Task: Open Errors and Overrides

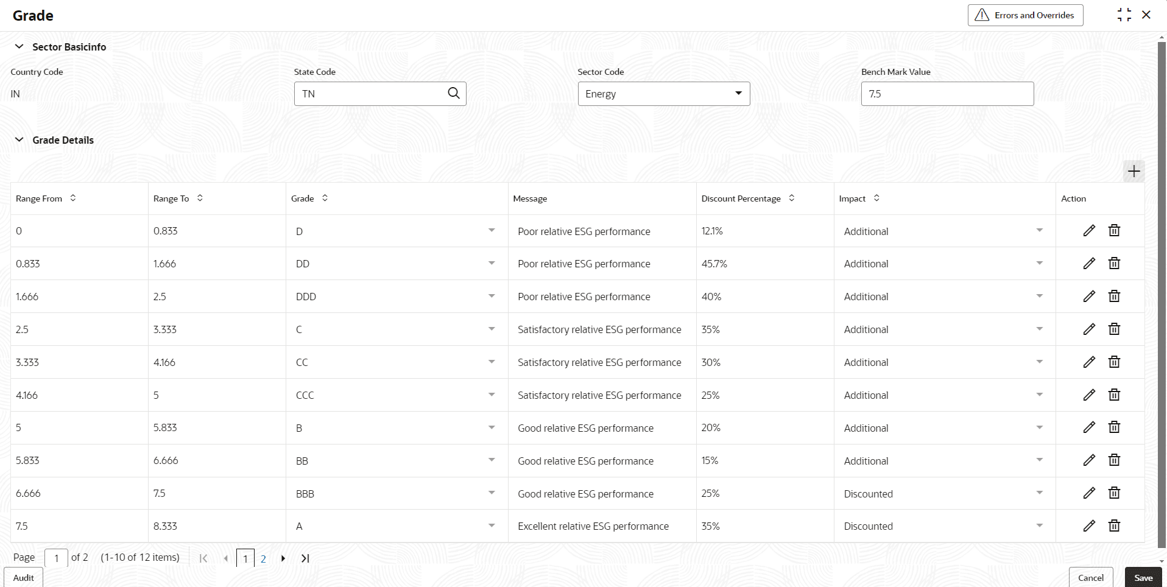Action: [1025, 15]
